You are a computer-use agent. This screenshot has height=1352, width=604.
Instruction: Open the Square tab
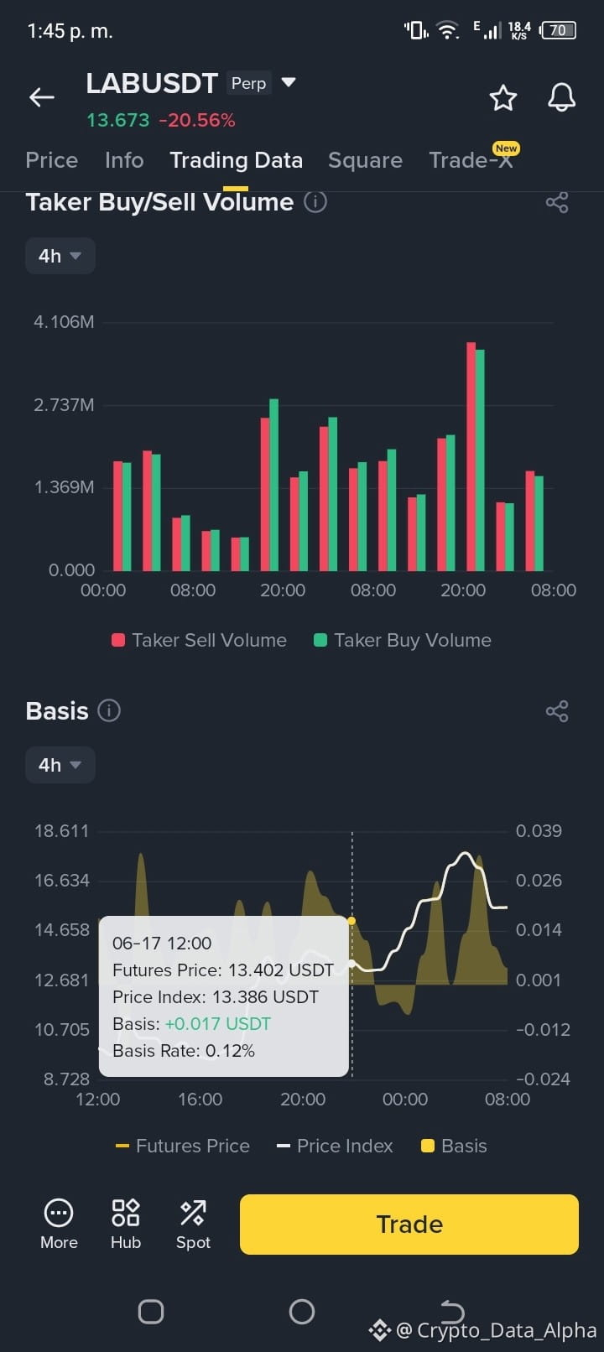[365, 160]
